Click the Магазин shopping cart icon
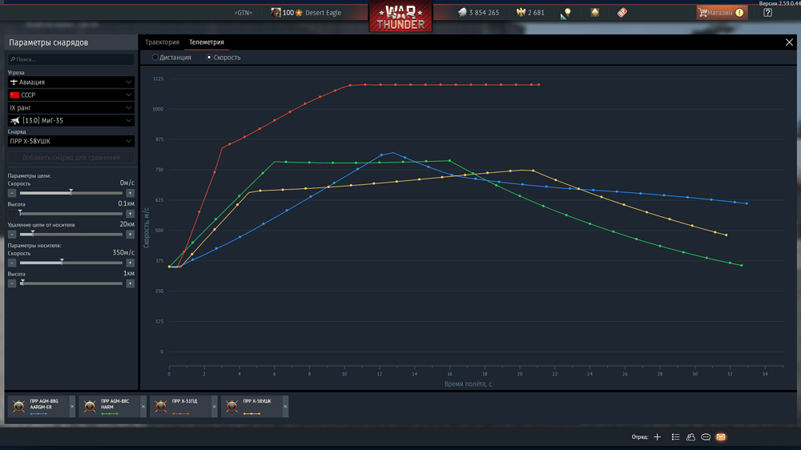 coord(703,13)
